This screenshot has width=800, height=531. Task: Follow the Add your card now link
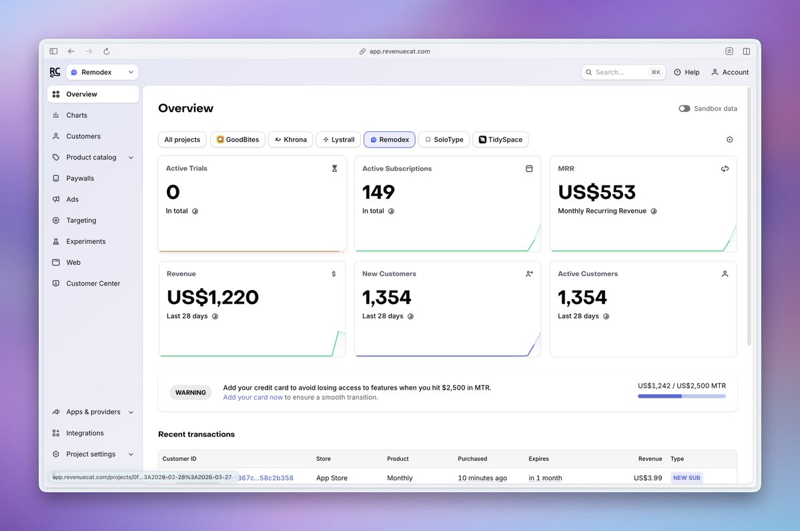pyautogui.click(x=253, y=398)
